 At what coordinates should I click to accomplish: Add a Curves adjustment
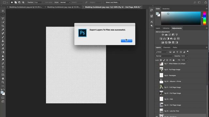(x=169, y=35)
